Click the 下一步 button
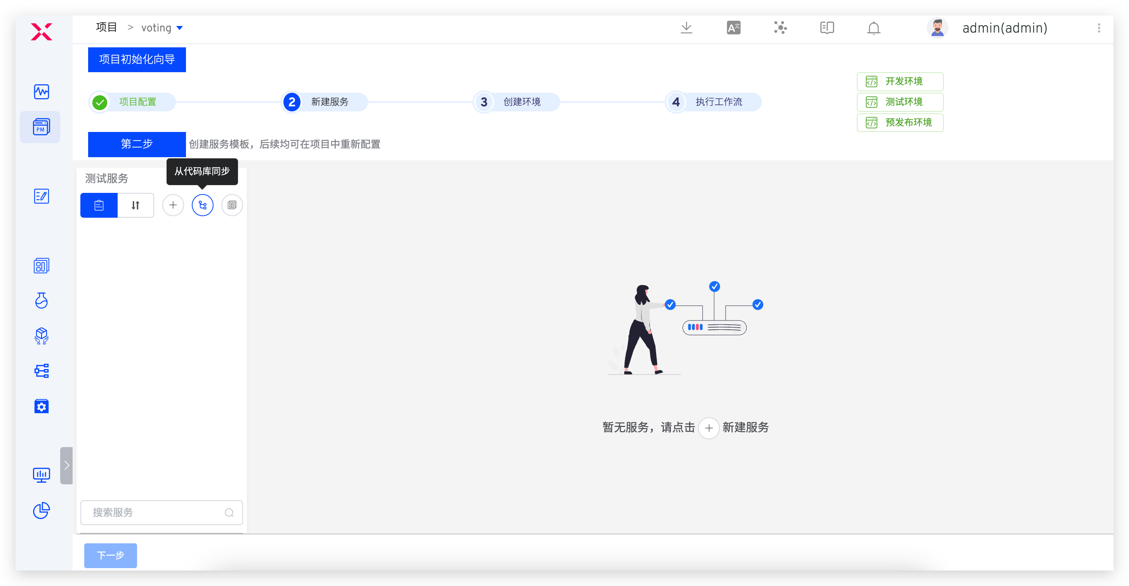Screen dimensions: 1129x586 110,555
